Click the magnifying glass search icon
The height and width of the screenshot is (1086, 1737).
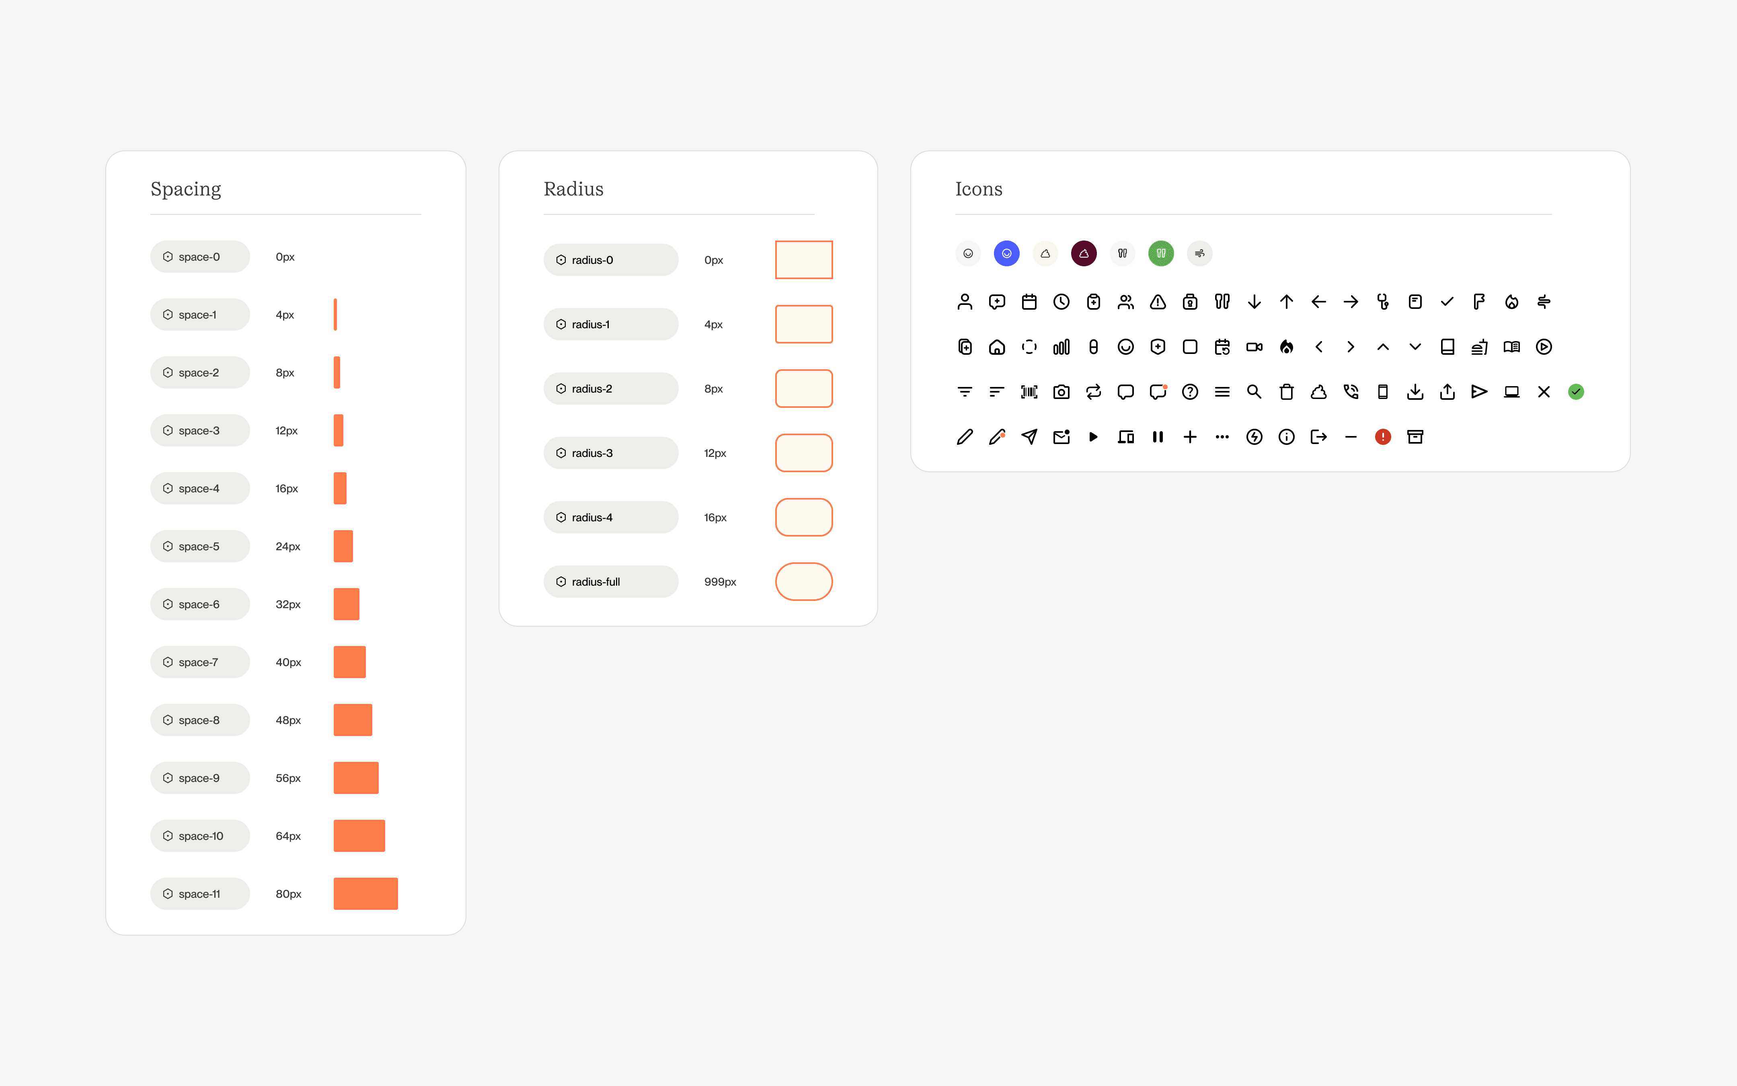1254,391
